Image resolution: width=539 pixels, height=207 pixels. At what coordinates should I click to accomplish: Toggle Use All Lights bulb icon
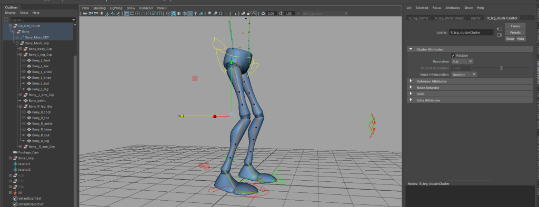tap(195, 13)
